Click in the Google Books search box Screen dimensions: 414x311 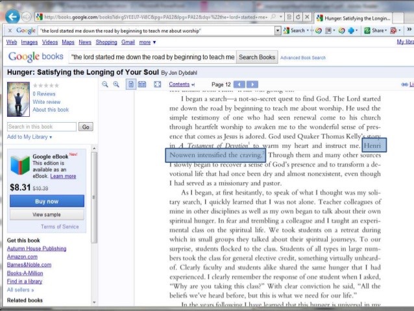[152, 57]
